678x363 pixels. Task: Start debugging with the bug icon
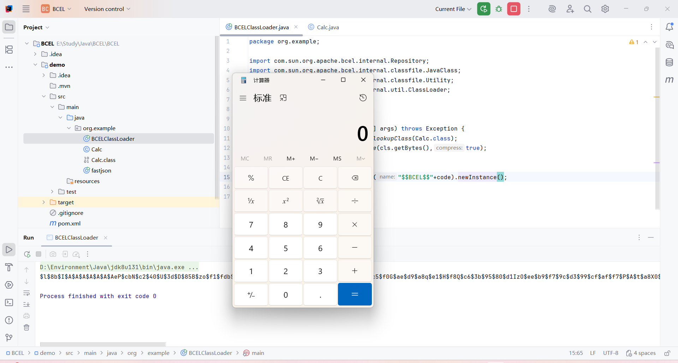499,9
